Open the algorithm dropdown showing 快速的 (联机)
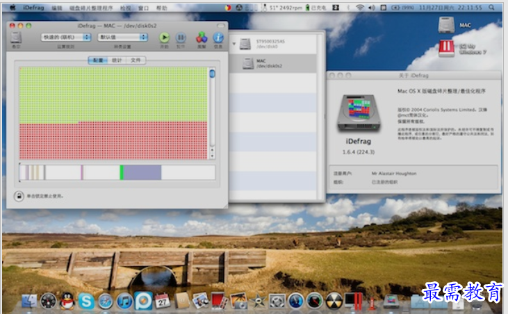 click(x=66, y=38)
